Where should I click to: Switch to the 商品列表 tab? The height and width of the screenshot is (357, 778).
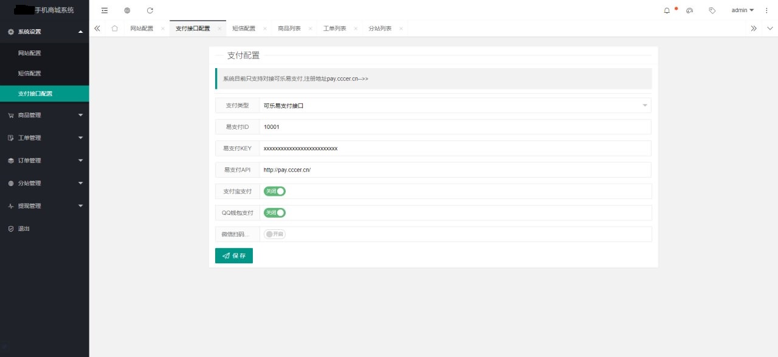[x=289, y=29]
